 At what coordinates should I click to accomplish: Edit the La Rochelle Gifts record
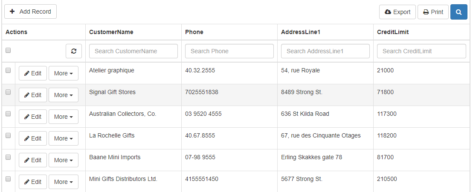[x=33, y=138]
